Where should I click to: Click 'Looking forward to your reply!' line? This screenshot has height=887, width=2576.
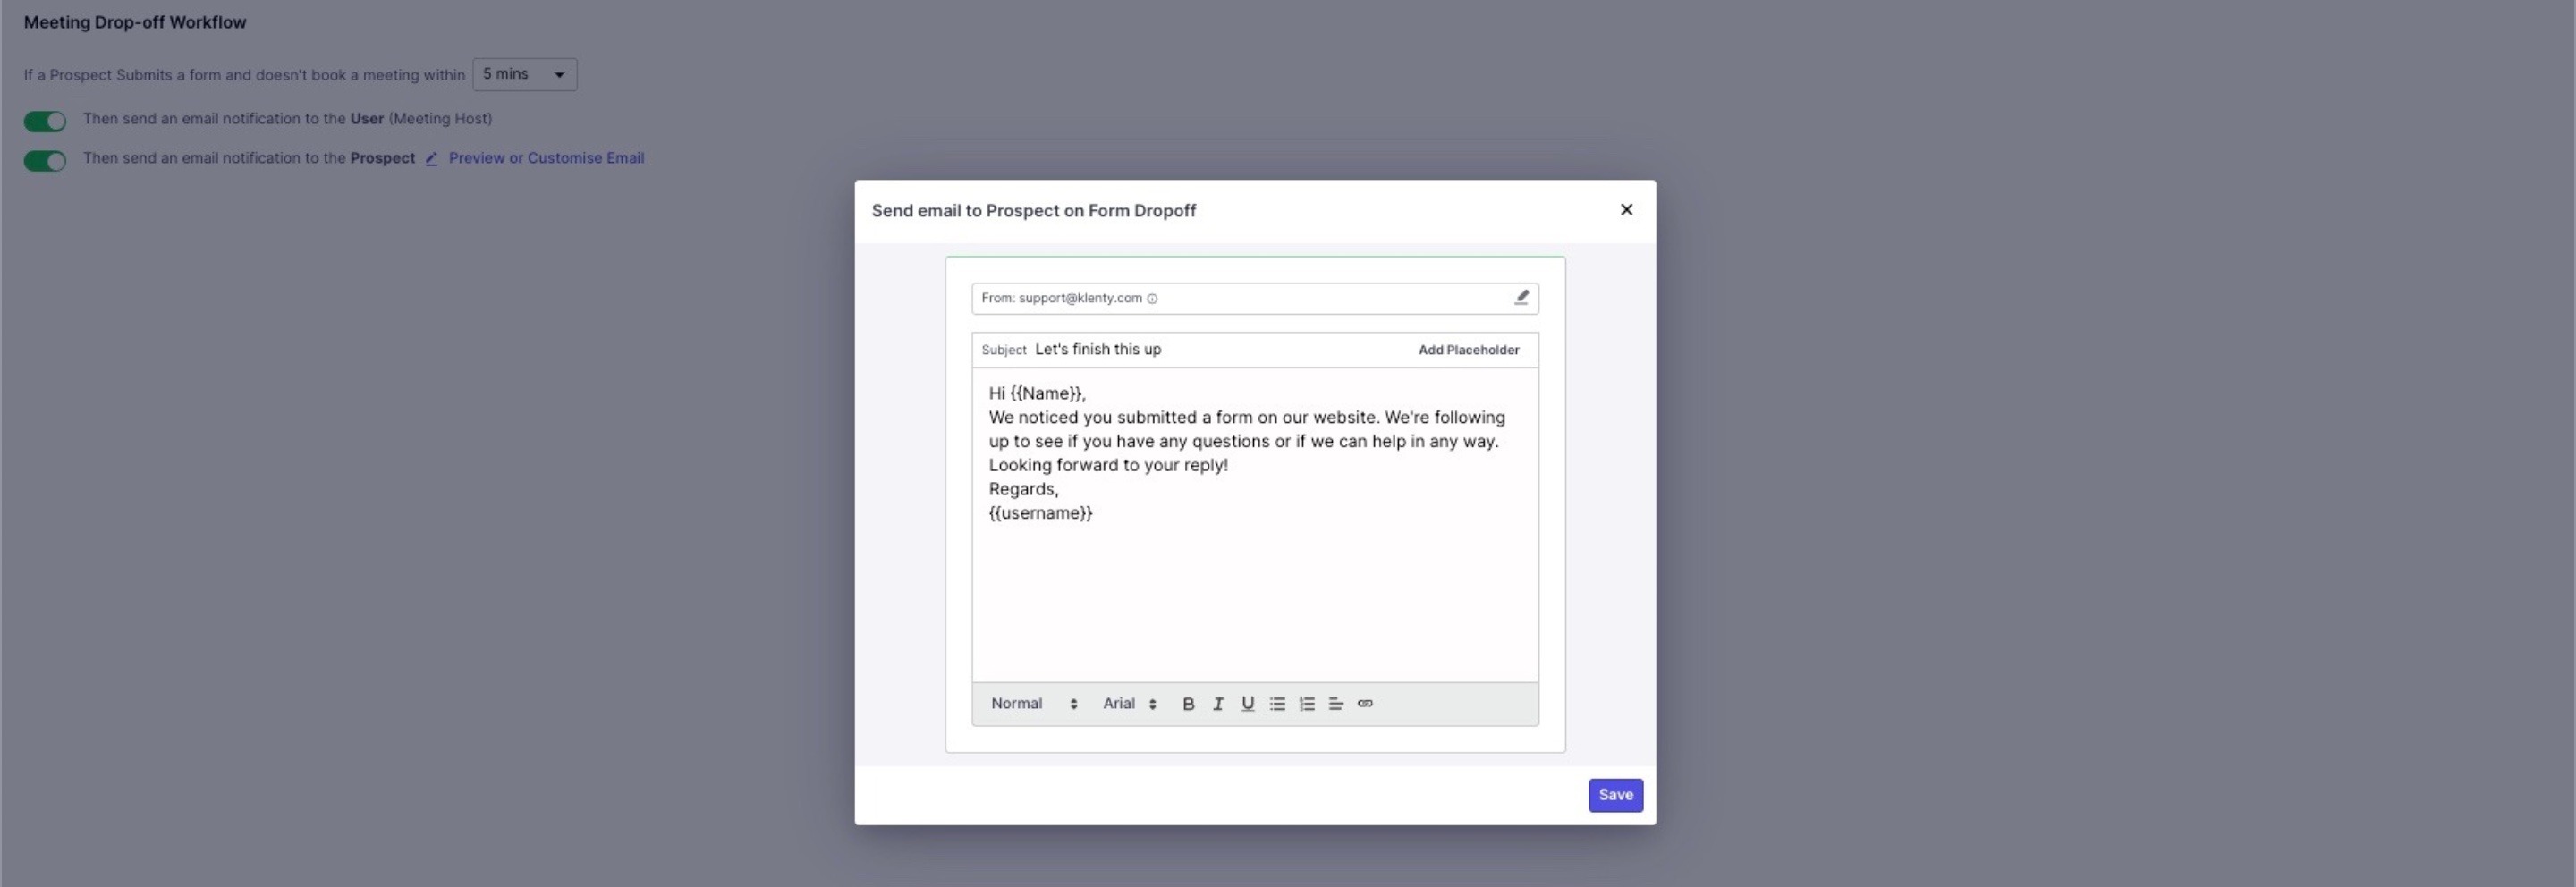(1108, 465)
